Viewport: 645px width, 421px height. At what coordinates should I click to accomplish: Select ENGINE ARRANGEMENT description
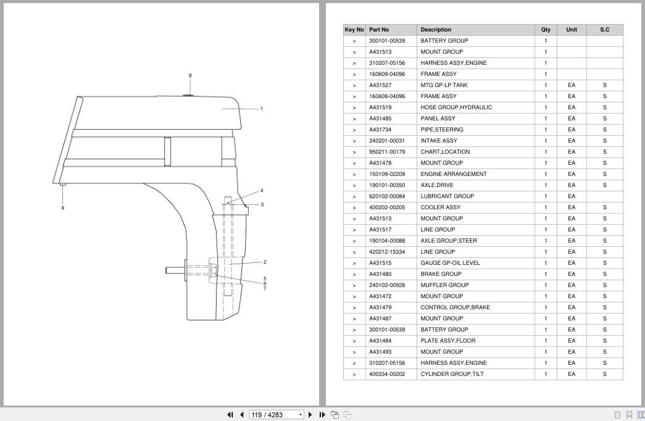point(453,174)
